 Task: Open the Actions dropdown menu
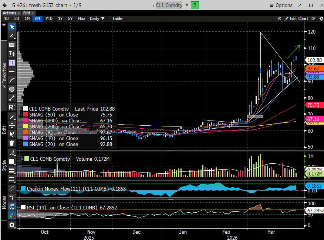(11, 13)
